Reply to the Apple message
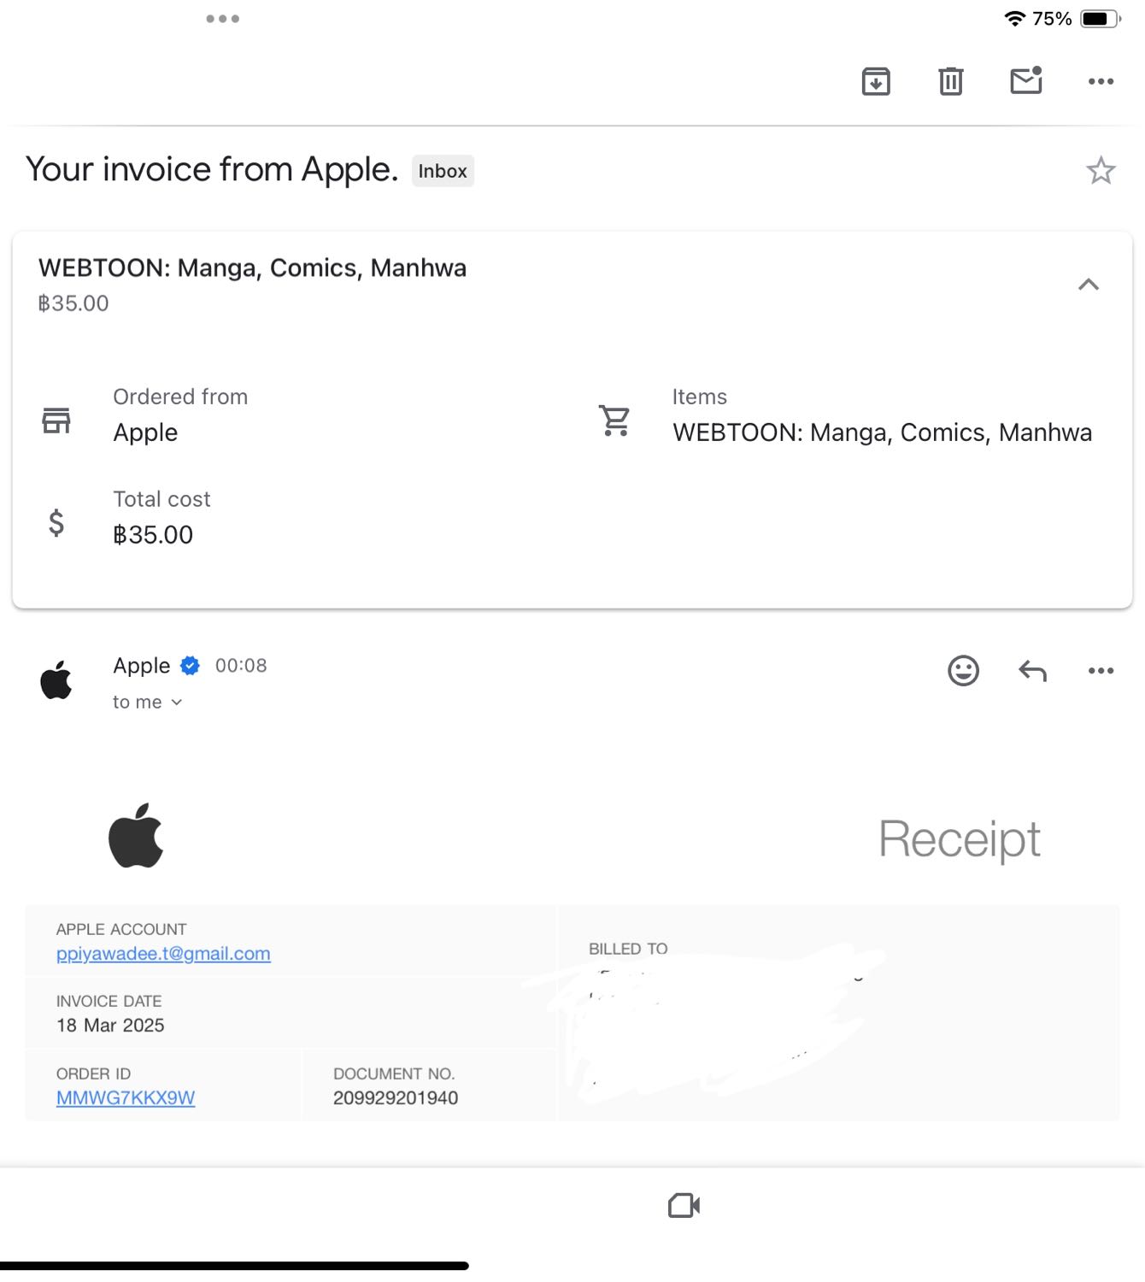This screenshot has height=1282, width=1145. 1032,671
